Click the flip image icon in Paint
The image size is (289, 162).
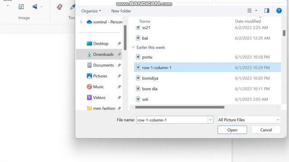pos(35,7)
